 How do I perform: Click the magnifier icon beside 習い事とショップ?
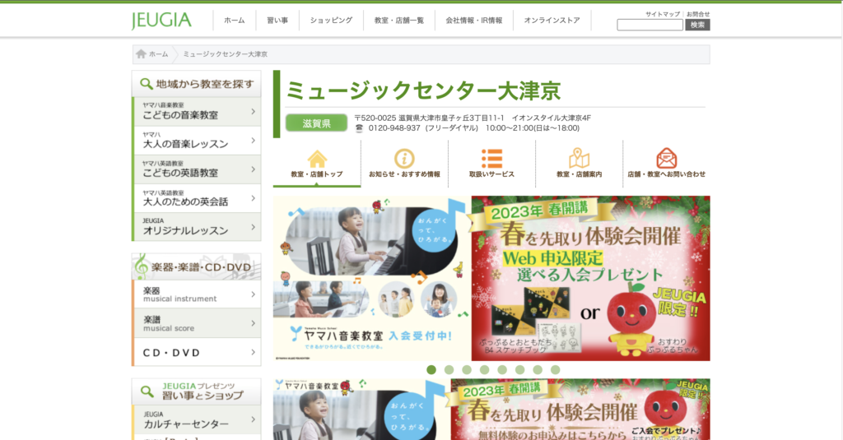tap(147, 391)
